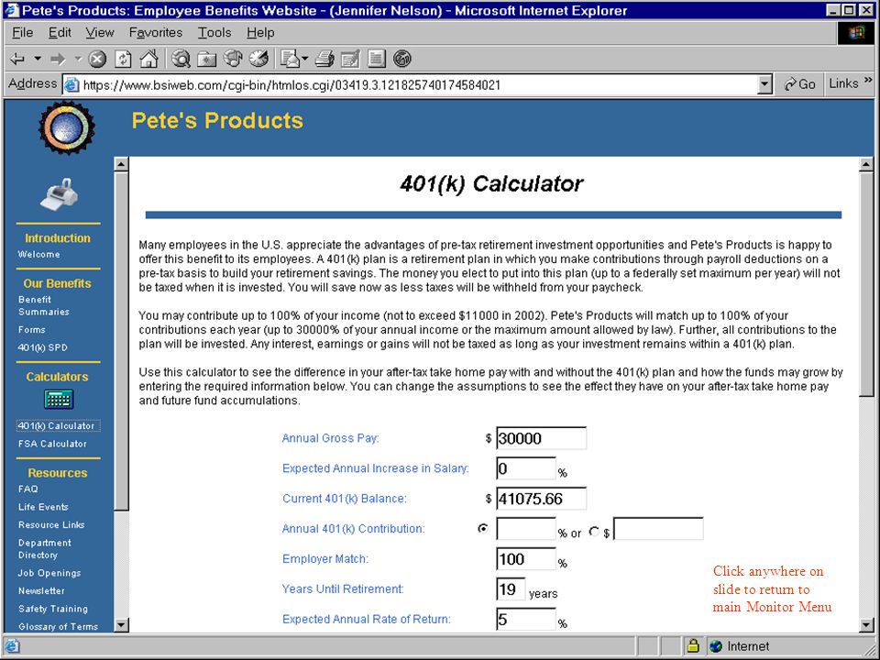
Task: Click the Media globe icon
Action: pos(233,59)
